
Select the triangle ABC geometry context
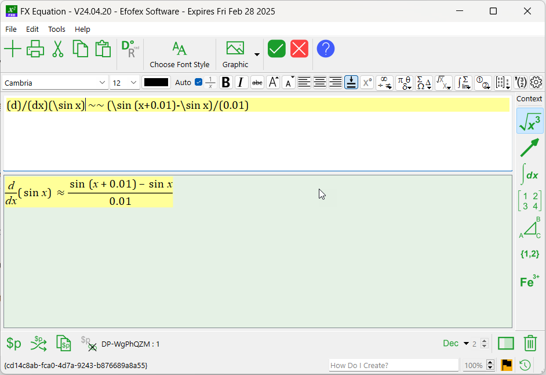(530, 228)
